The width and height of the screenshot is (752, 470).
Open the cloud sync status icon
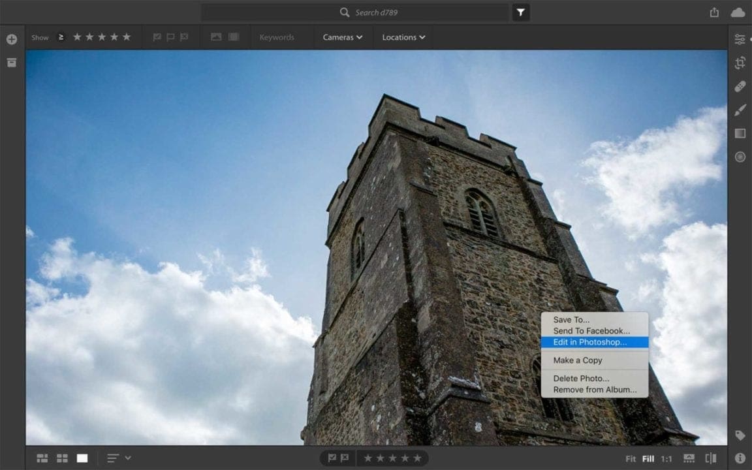(738, 12)
